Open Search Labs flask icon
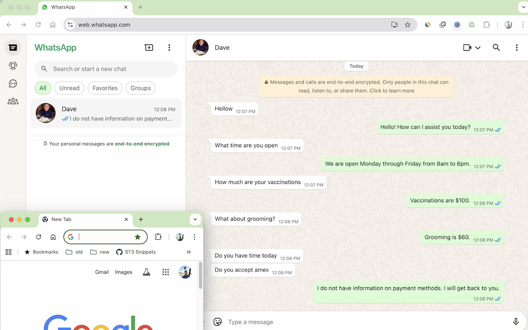This screenshot has height=330, width=528. (x=146, y=272)
